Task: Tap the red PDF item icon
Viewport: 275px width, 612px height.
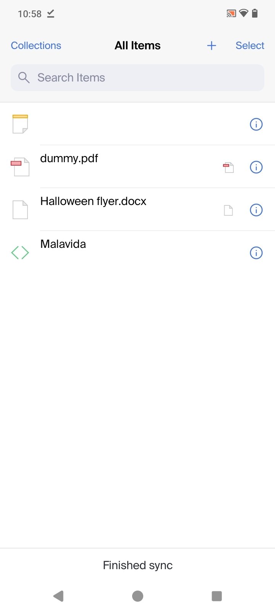Action: 20,167
